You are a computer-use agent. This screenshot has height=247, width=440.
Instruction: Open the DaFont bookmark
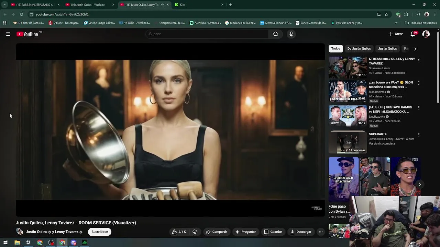pos(65,23)
